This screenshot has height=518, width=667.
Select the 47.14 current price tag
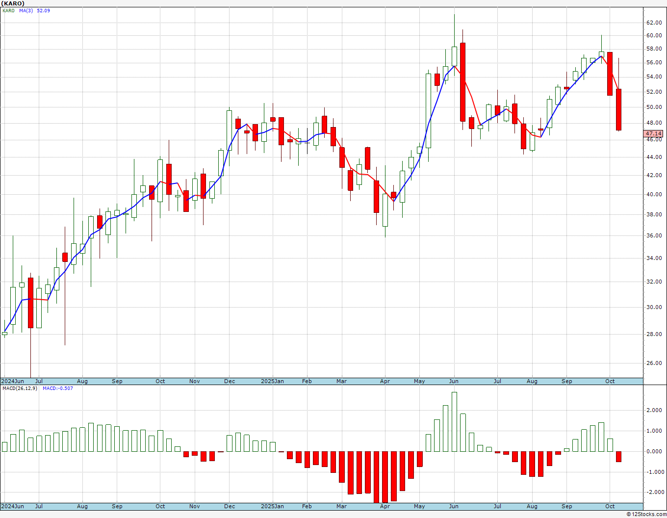click(653, 133)
